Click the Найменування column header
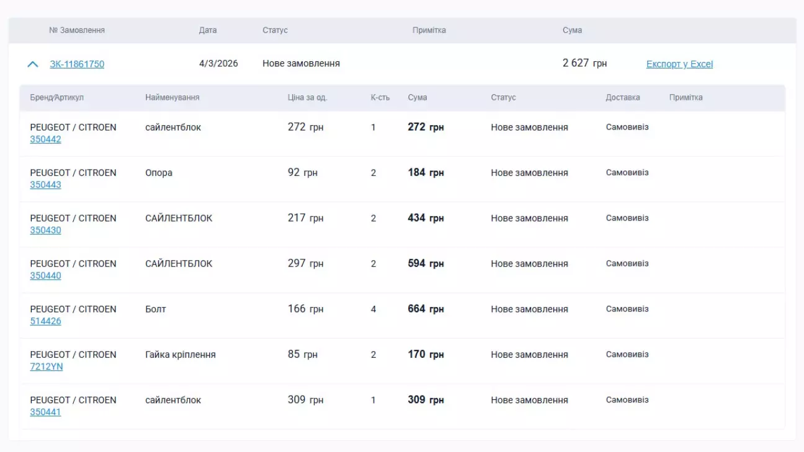Screen dimensions: 804x452 point(172,98)
